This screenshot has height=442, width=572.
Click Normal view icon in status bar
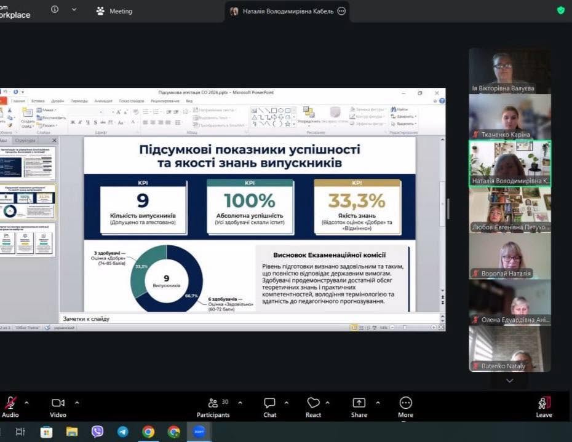[x=354, y=328]
